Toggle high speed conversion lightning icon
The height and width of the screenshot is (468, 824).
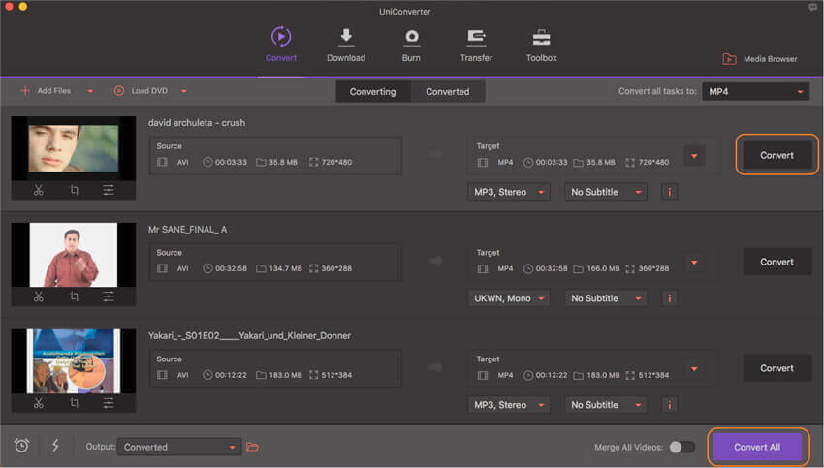[x=55, y=446]
